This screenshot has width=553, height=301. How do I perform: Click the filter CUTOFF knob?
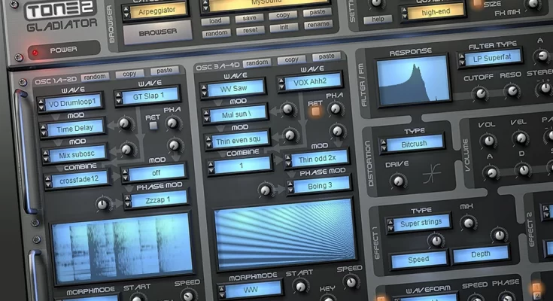tap(479, 94)
